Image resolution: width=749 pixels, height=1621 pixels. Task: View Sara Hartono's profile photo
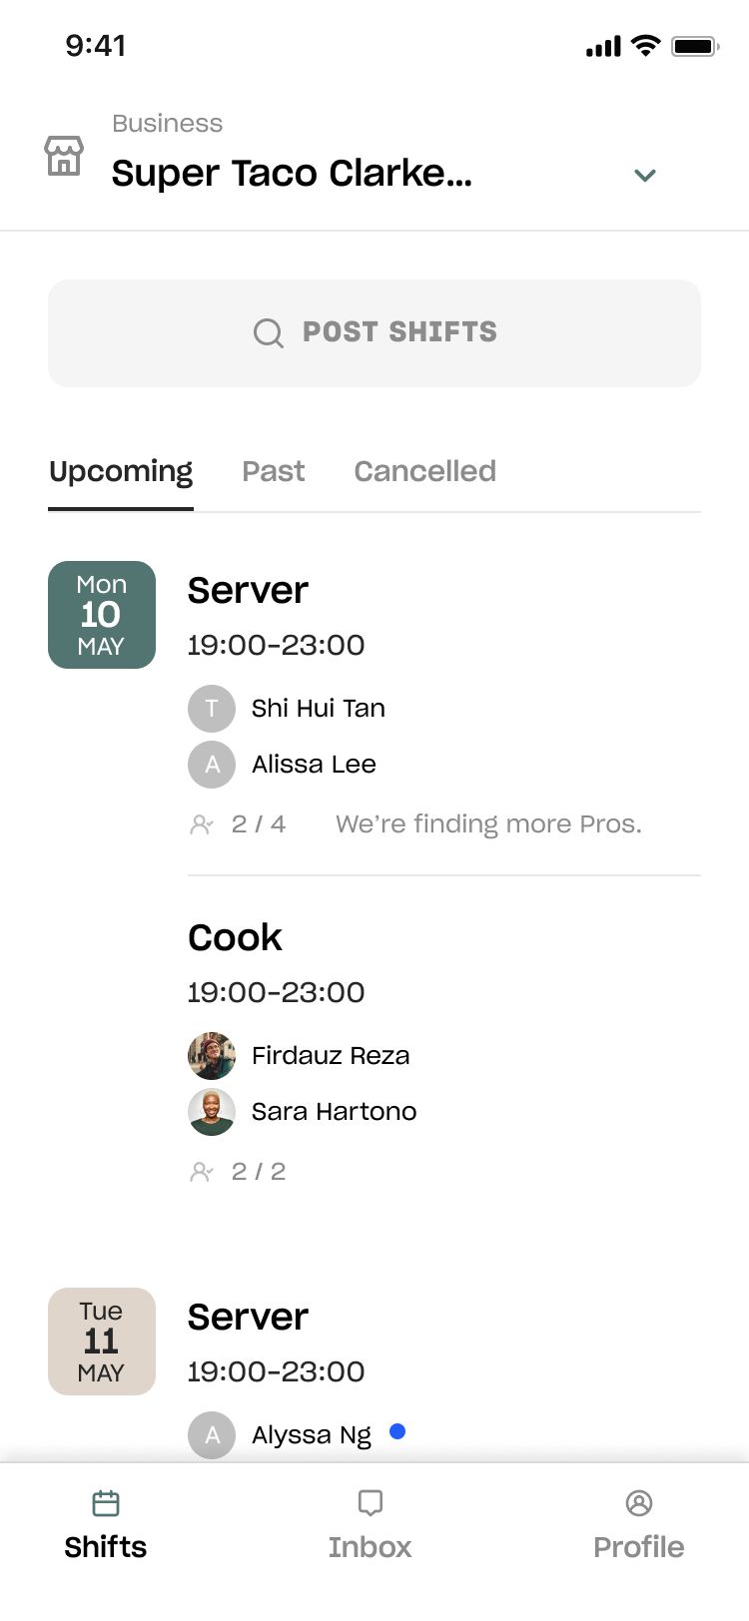[212, 1112]
